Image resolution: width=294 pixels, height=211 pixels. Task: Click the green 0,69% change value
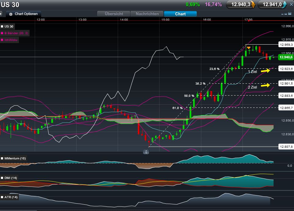[x=193, y=5]
